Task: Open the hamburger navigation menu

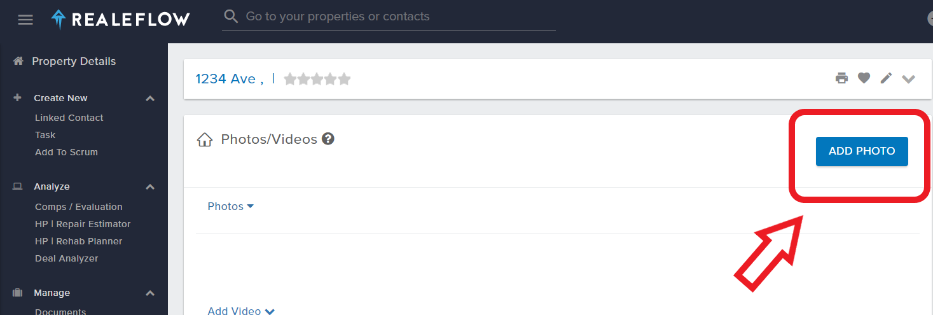Action: [x=25, y=20]
